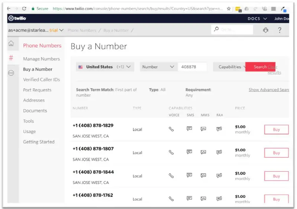Click Buy a Number breadcrumb link

(116, 30)
